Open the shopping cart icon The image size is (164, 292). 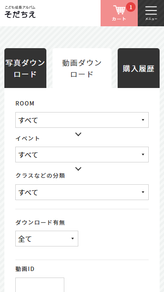119,10
